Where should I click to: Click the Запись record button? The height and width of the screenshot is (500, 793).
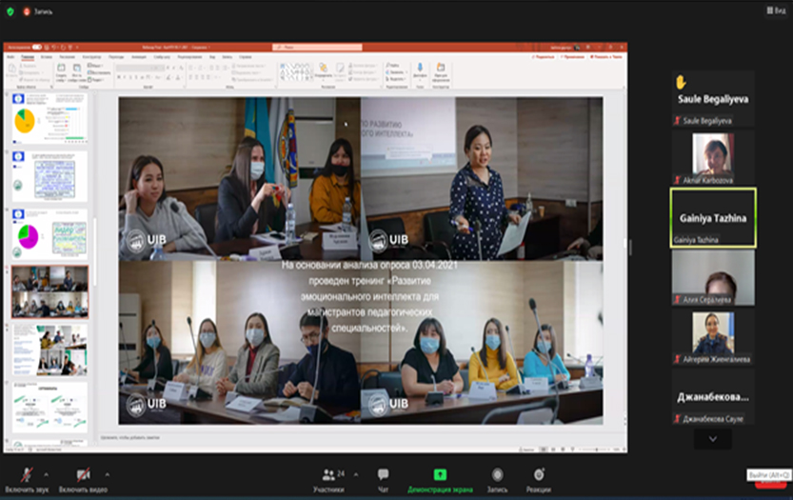tap(497, 478)
